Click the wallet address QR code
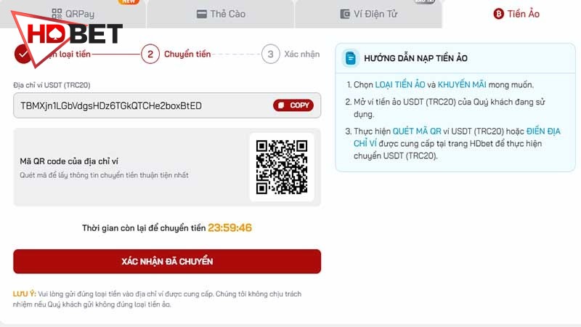Image resolution: width=581 pixels, height=327 pixels. point(282,167)
